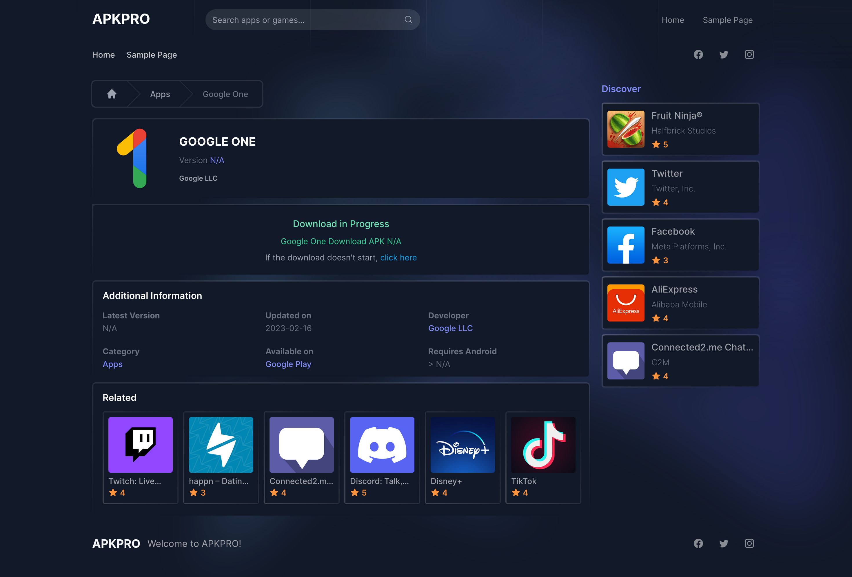Click the APKPRO logo in header
The image size is (852, 577).
[121, 19]
